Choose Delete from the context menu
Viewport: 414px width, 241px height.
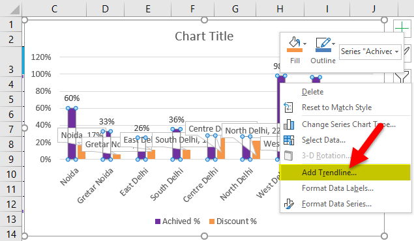[x=312, y=92]
